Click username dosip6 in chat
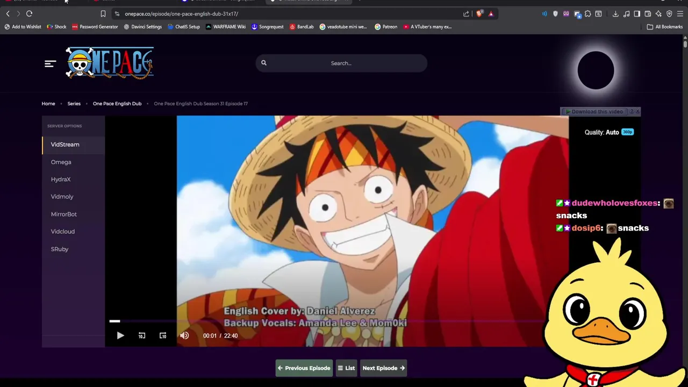Screen dimensions: 688x387 tap(587, 228)
